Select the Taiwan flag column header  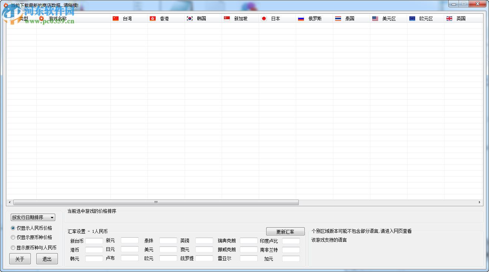click(x=116, y=18)
